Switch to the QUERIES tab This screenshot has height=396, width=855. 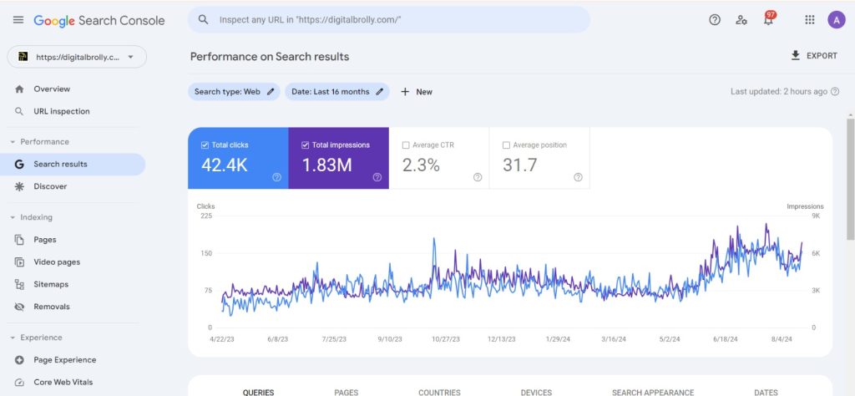pyautogui.click(x=259, y=392)
